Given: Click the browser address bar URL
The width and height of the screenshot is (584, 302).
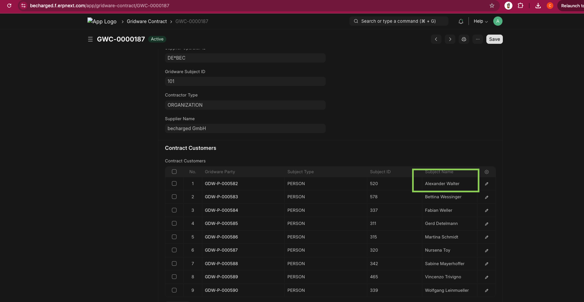Looking at the screenshot, I should tap(100, 6).
